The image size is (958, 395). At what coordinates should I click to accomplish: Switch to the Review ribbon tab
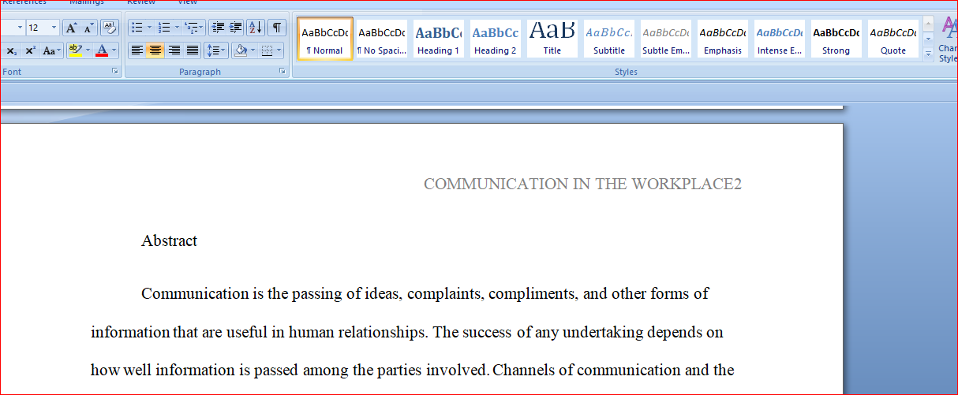pos(141,2)
